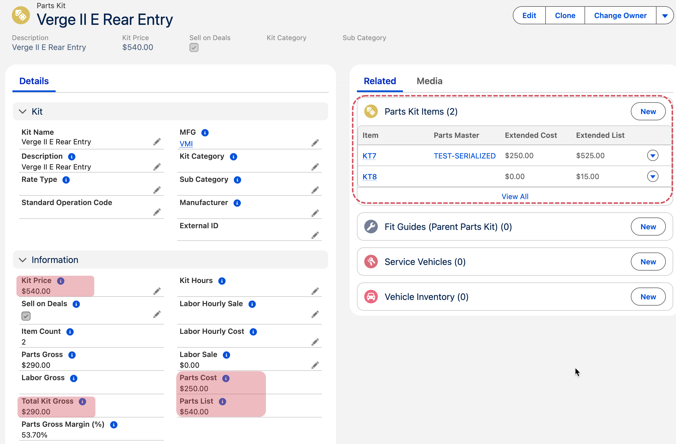Viewport: 676px width, 444px height.
Task: Edit the MFG field pencil icon
Action: (315, 143)
